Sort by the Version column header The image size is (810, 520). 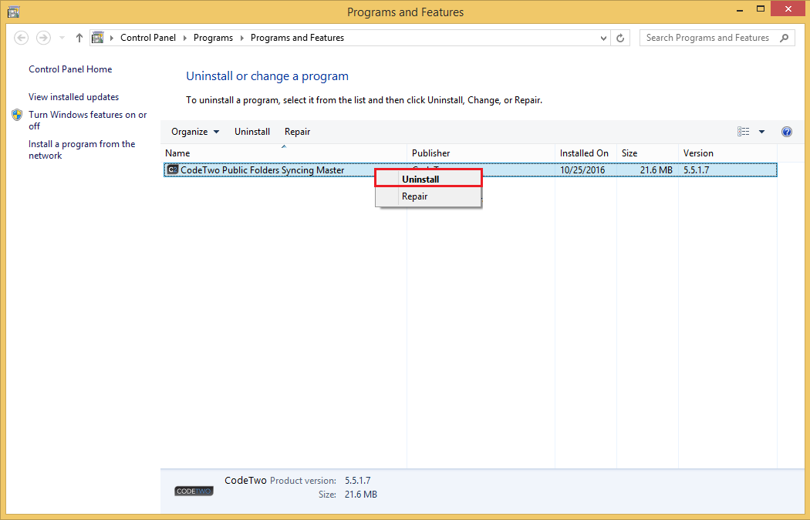728,153
